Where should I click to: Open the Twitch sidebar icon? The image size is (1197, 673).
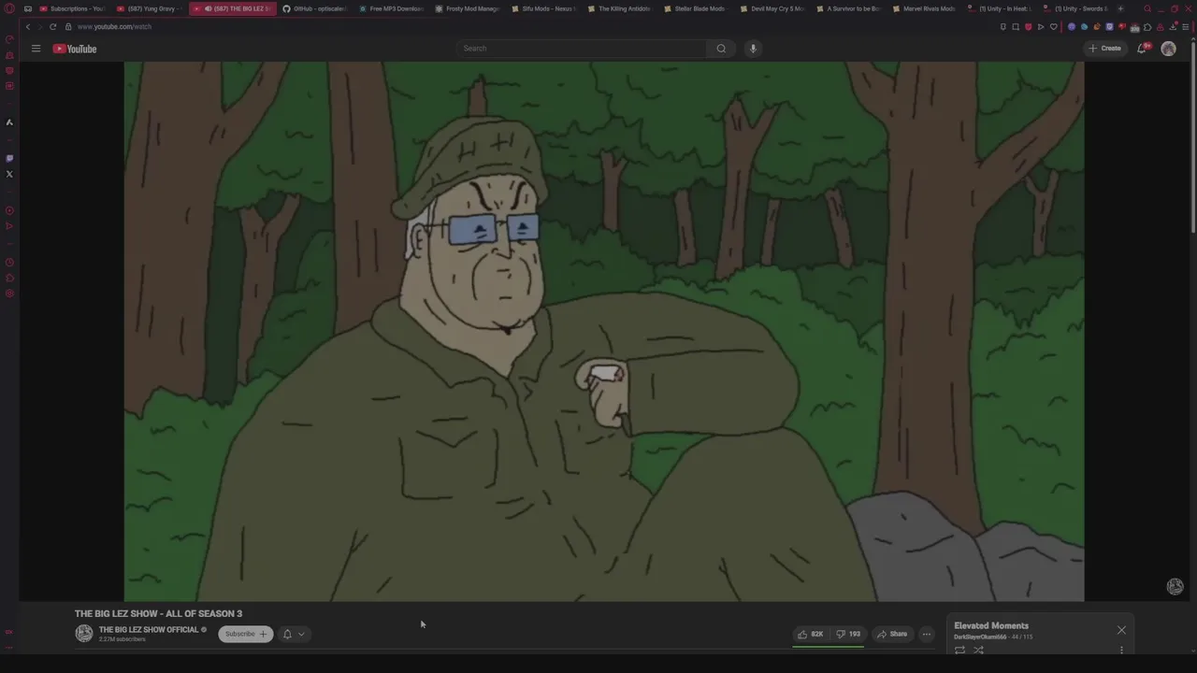[x=9, y=158]
